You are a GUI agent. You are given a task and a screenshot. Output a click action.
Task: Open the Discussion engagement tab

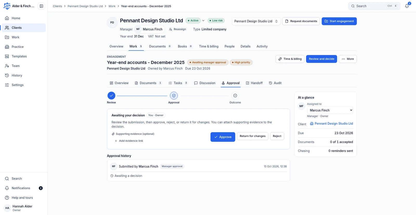tap(205, 83)
